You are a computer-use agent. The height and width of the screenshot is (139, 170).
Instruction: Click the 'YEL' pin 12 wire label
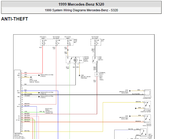coord(26,92)
